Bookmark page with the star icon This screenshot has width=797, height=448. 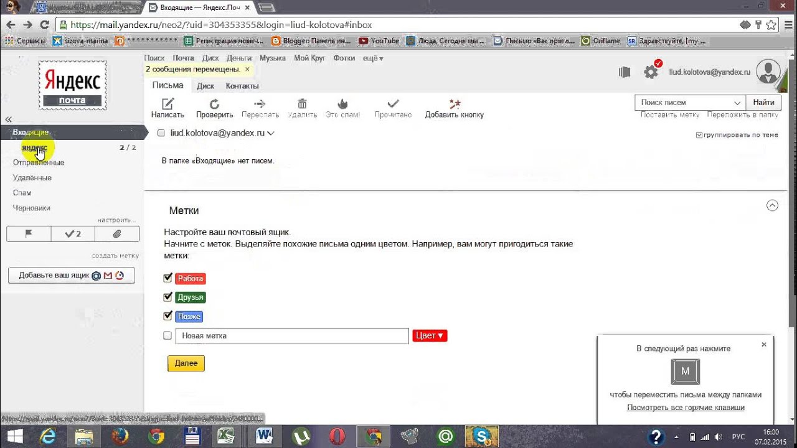pos(771,25)
